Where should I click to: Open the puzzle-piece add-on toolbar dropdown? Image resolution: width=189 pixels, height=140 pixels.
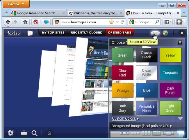[180, 22]
